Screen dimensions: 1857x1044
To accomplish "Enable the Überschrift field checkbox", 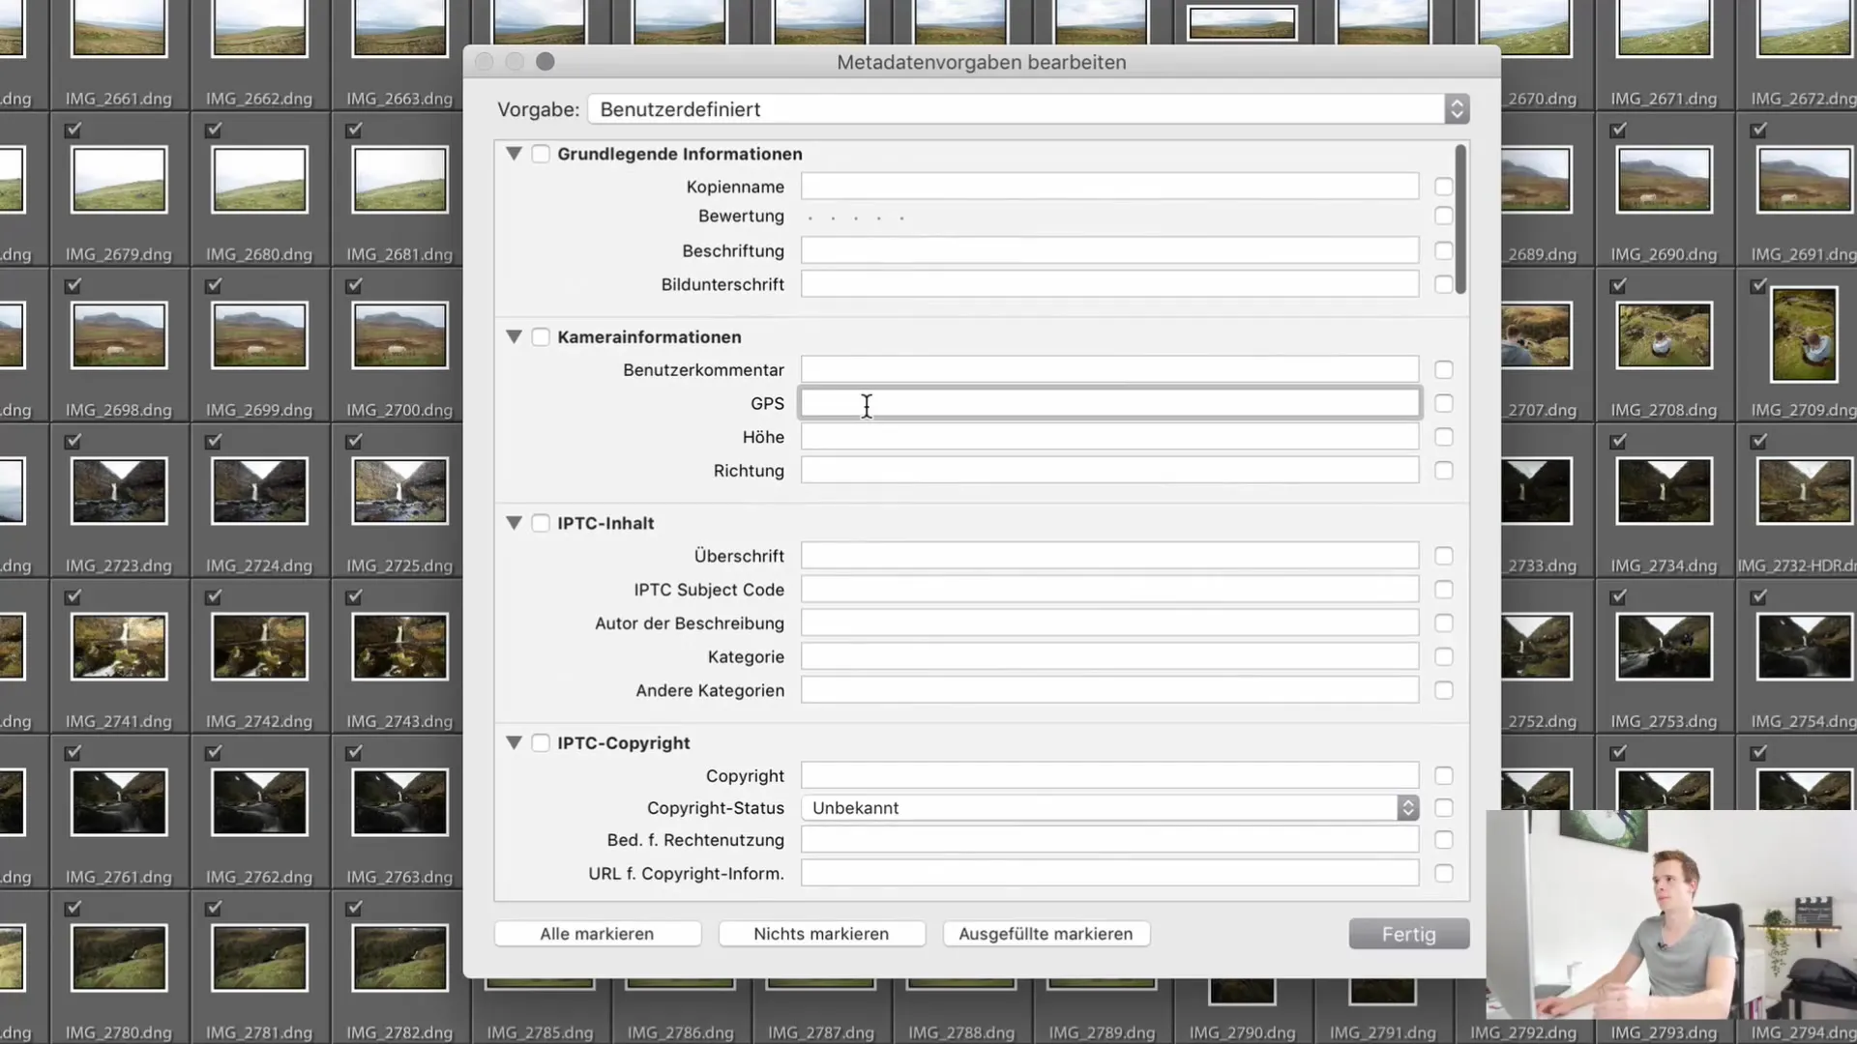I will [x=1444, y=556].
